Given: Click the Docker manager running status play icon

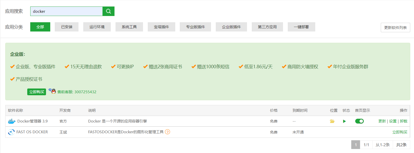Looking at the screenshot, I should [344, 121].
